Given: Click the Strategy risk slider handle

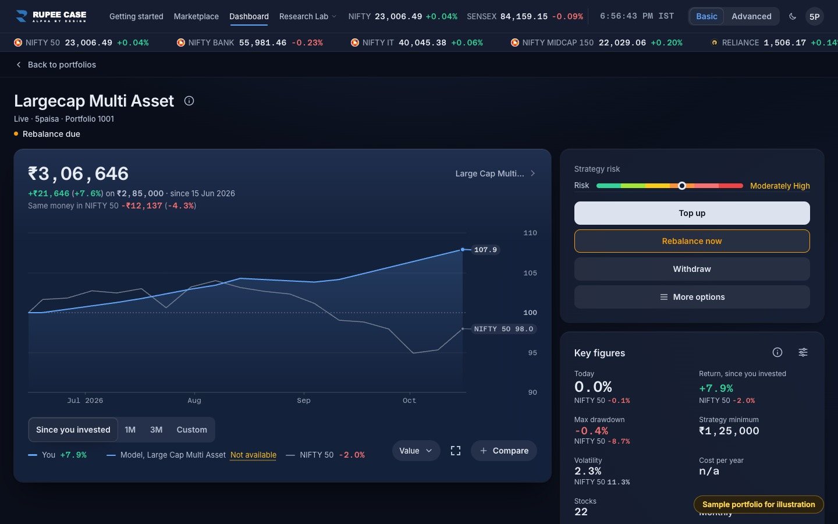Looking at the screenshot, I should (x=682, y=186).
